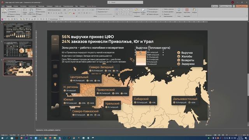Click the text highlight color marker icon

(x=70, y=13)
